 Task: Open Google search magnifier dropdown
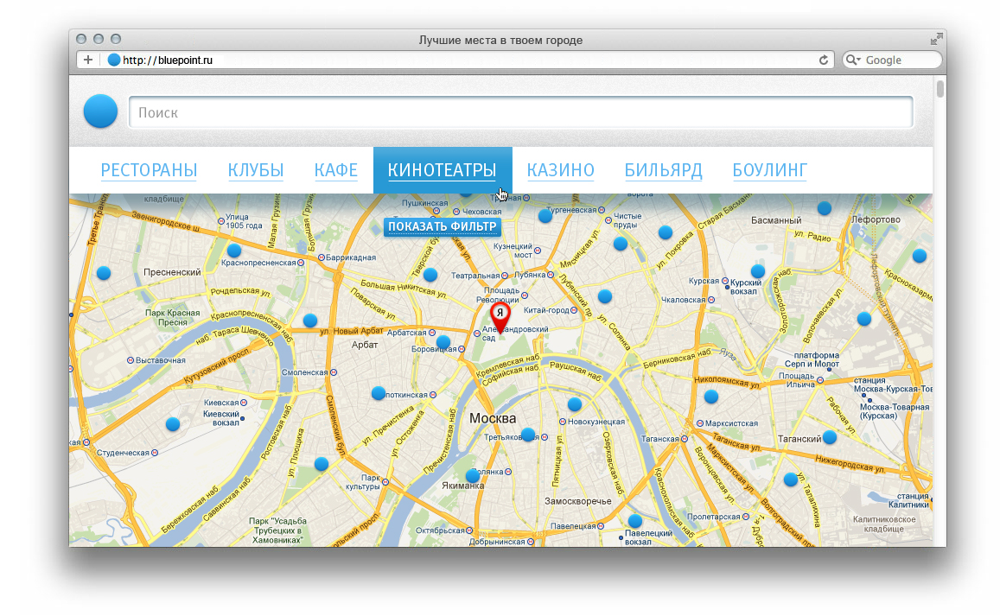point(853,60)
